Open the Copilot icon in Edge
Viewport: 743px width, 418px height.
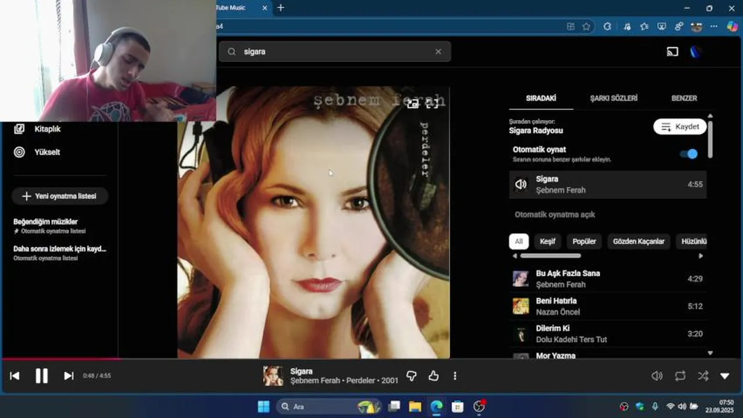[732, 27]
